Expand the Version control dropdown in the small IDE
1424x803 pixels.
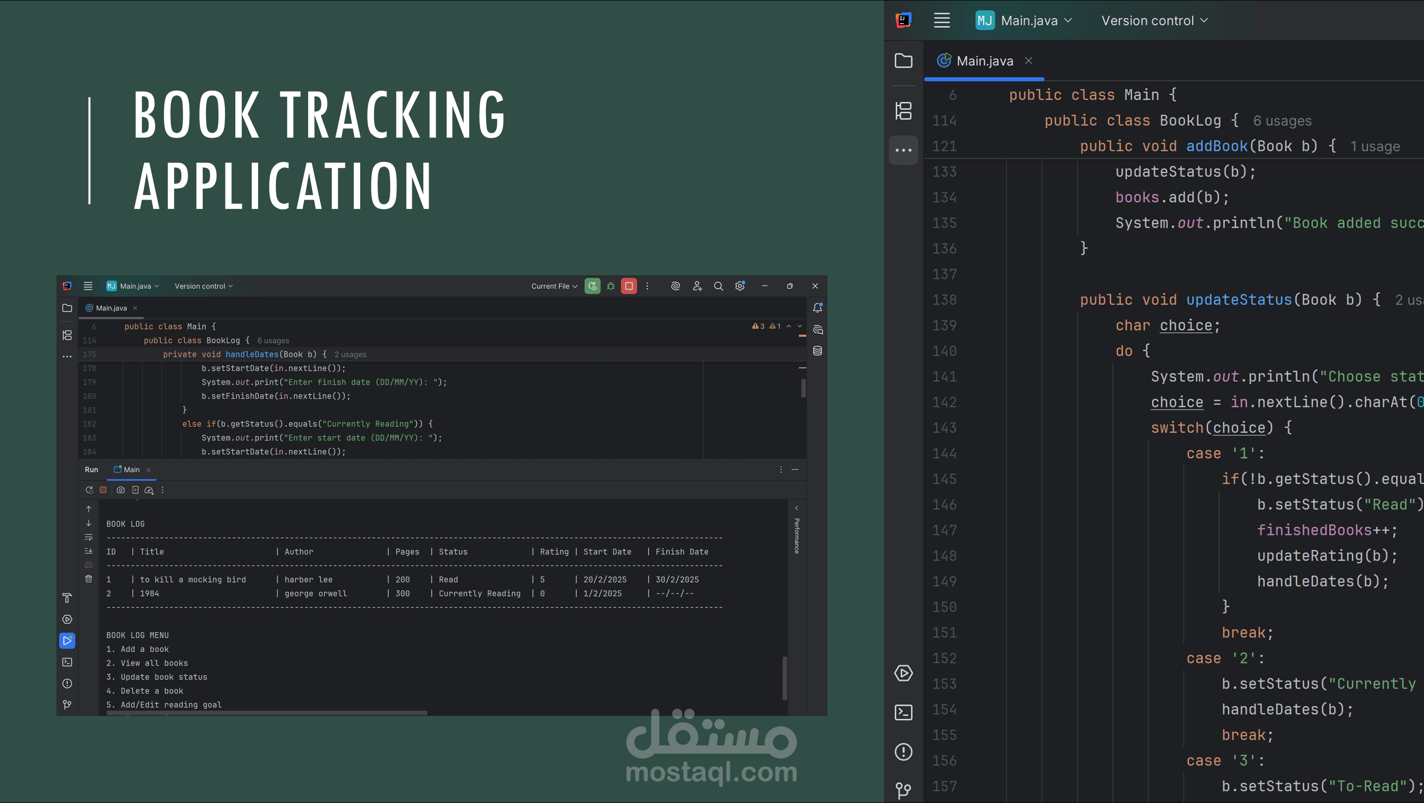pos(204,286)
